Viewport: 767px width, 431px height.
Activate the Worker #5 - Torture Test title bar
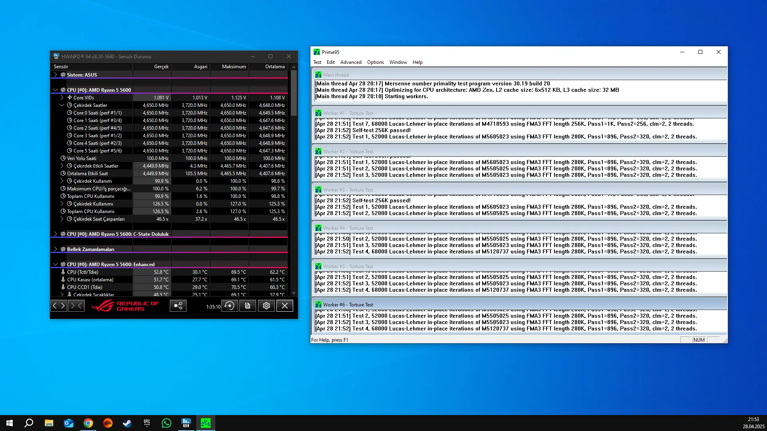(x=519, y=266)
